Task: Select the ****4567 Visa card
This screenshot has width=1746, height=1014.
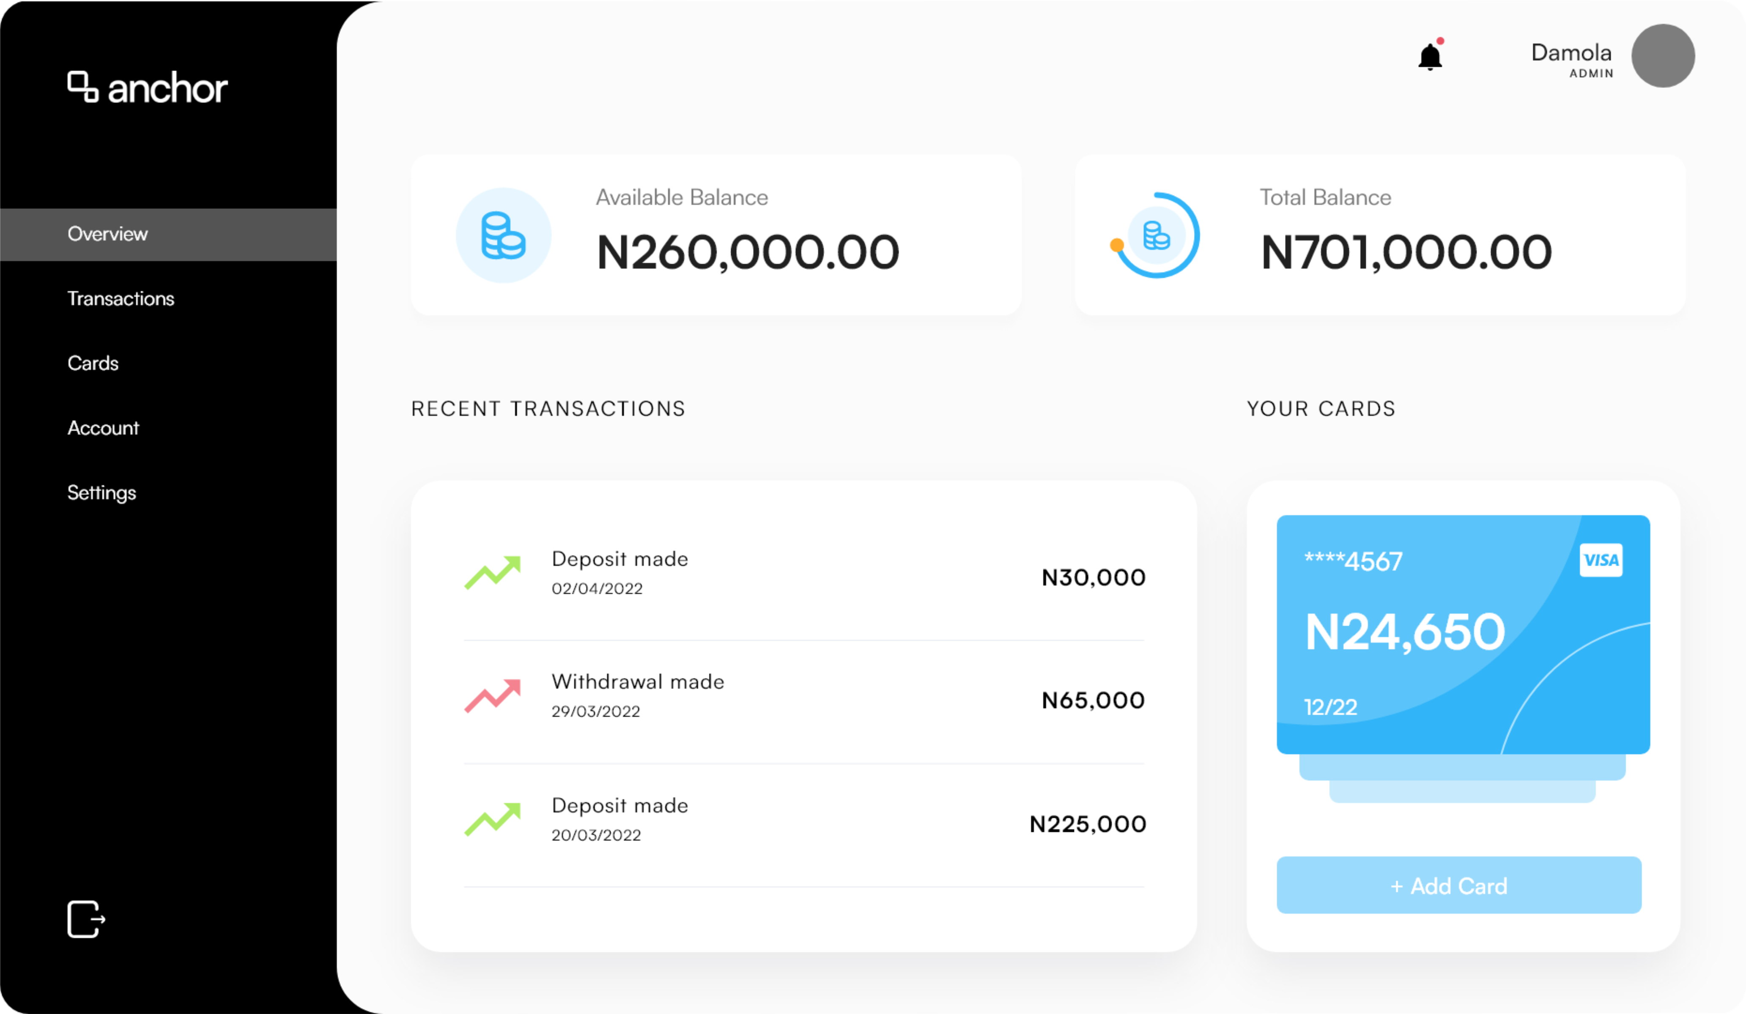Action: tap(1463, 634)
